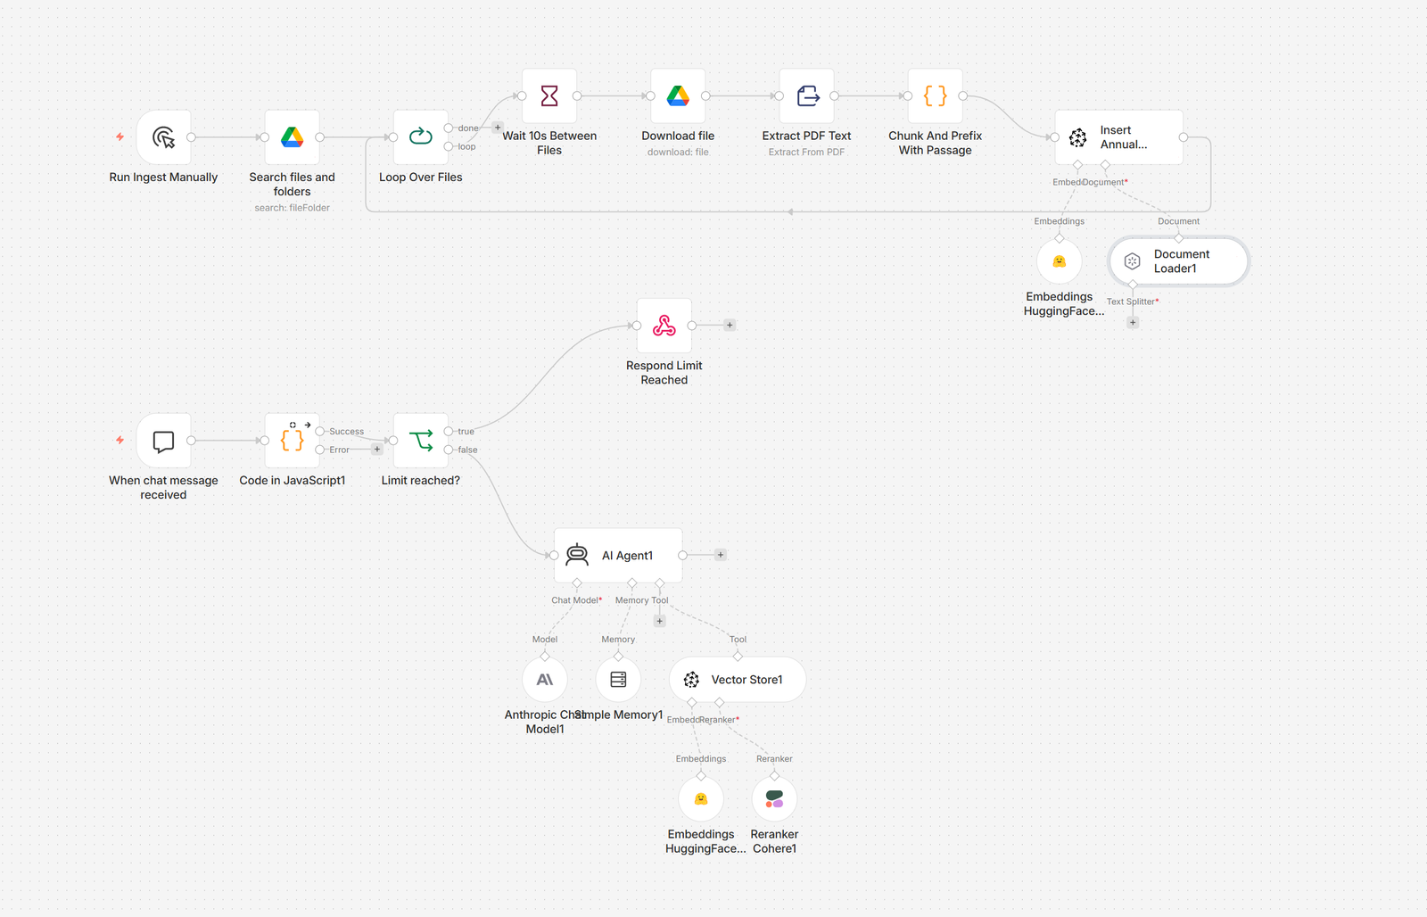This screenshot has height=917, width=1427.
Task: Select the Chunk And Prefix With Passage node
Action: pos(935,95)
